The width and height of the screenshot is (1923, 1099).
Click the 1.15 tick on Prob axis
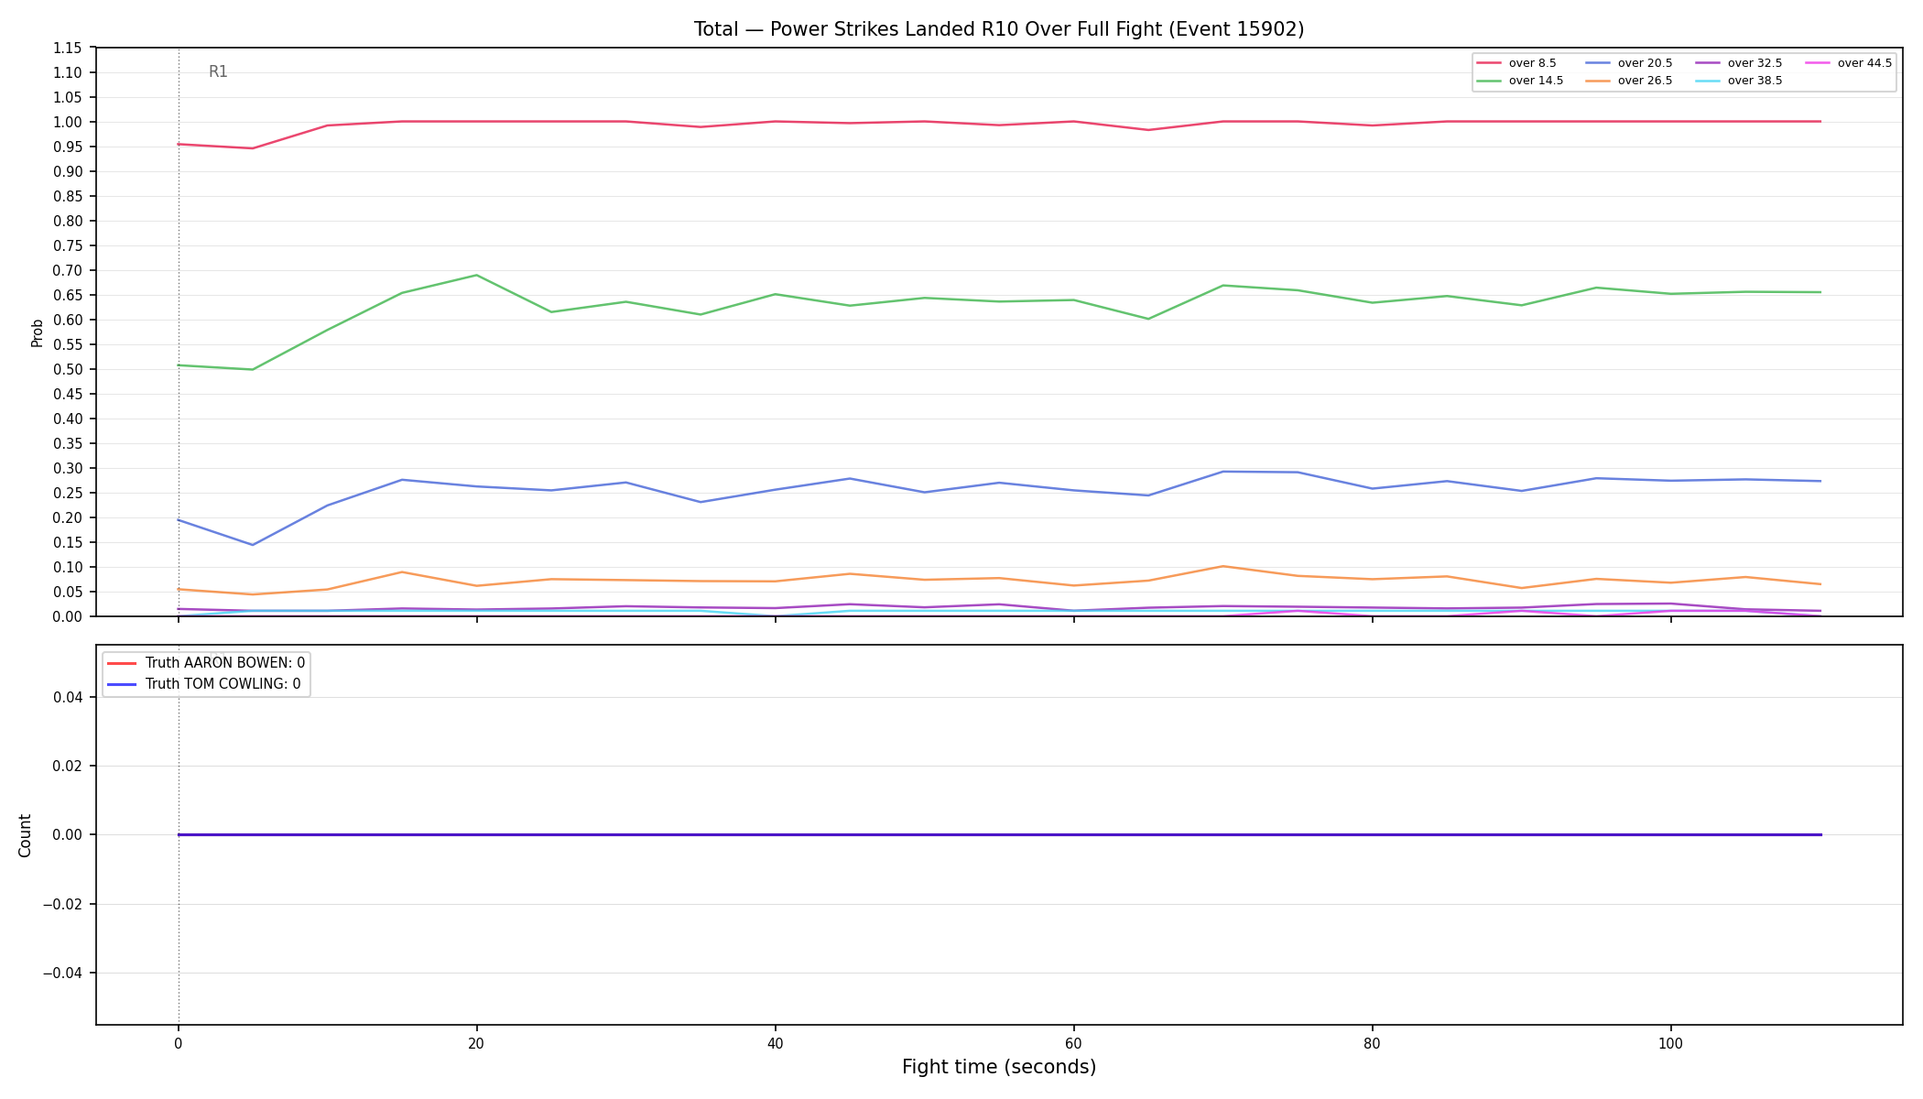pos(68,48)
